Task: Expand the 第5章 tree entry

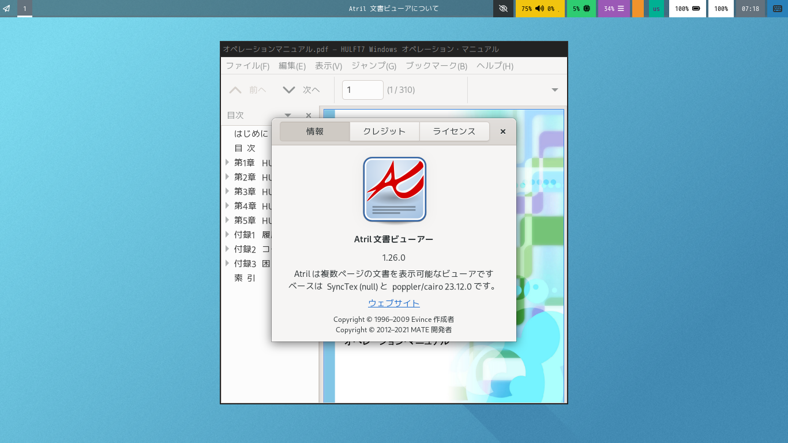Action: [227, 220]
